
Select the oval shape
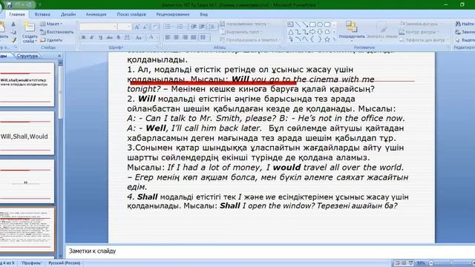click(x=320, y=24)
